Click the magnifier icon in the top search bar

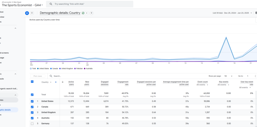click(x=51, y=4)
